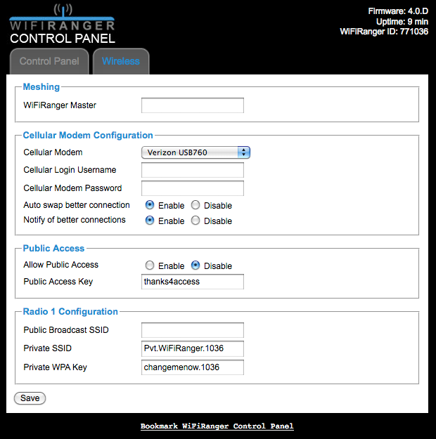
Task: Disable Auto swap better connection
Action: [195, 205]
